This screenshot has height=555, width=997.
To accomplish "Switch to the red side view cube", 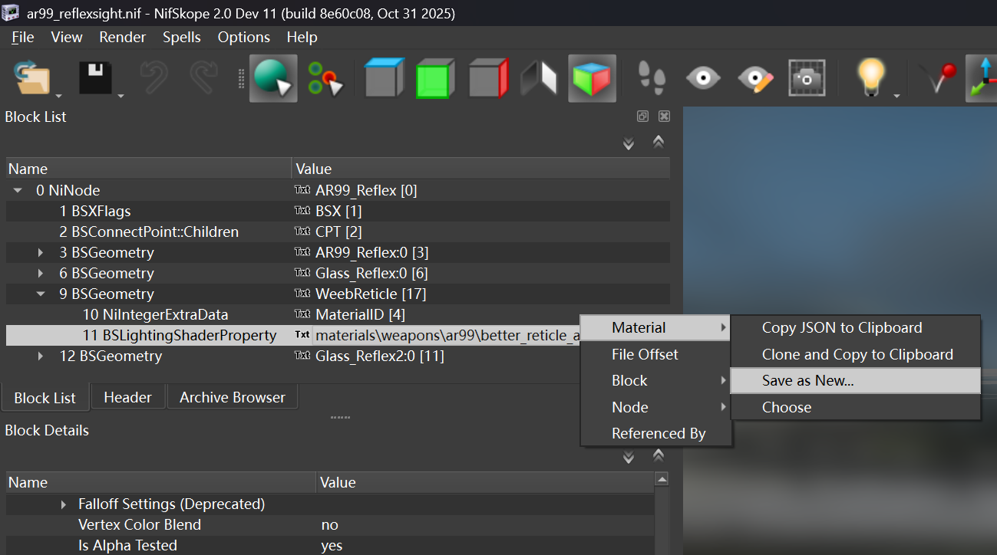I will click(488, 78).
